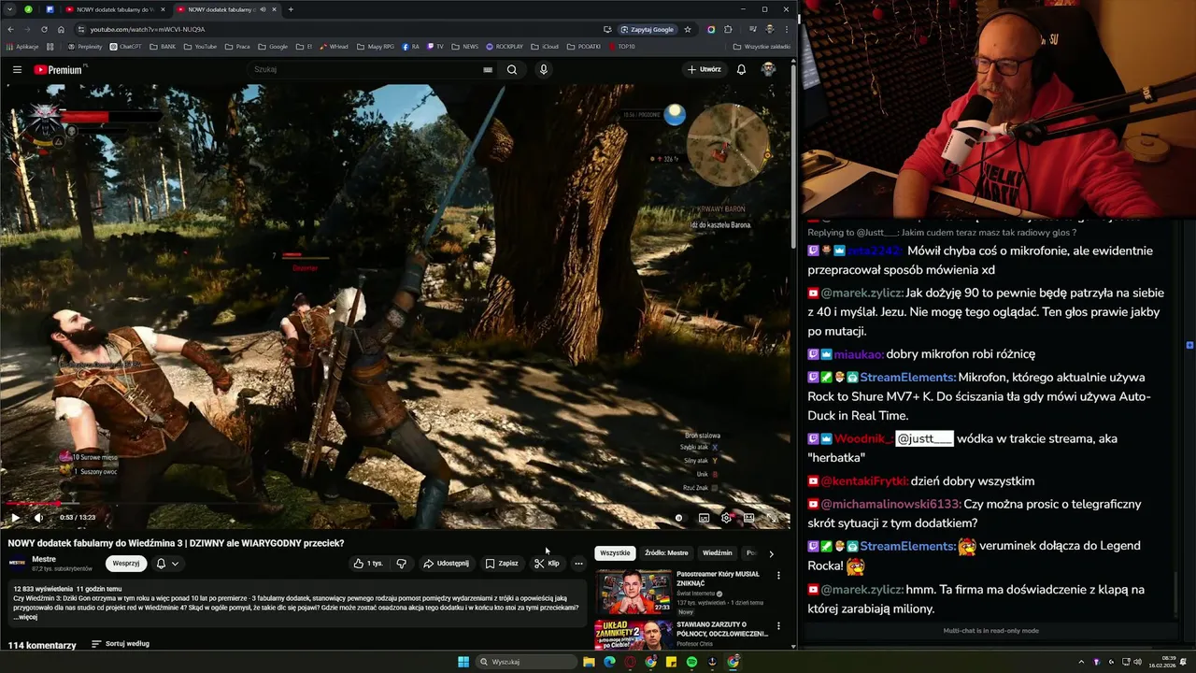The width and height of the screenshot is (1196, 673).
Task: Open the Perplexity bookmark
Action: pos(85,46)
